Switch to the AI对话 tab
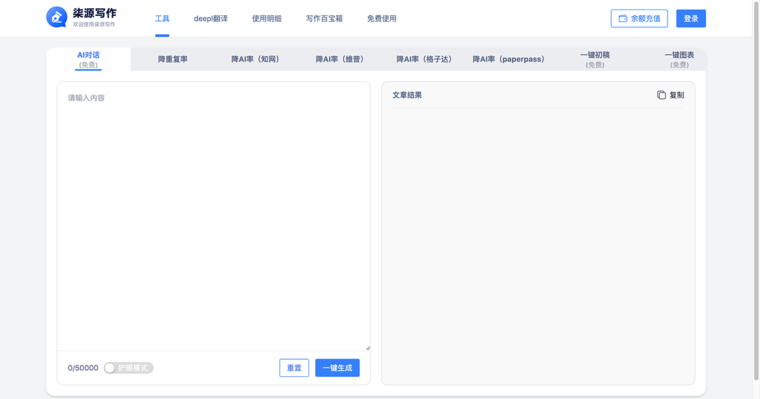Screen dimensions: 760x399 (88, 60)
